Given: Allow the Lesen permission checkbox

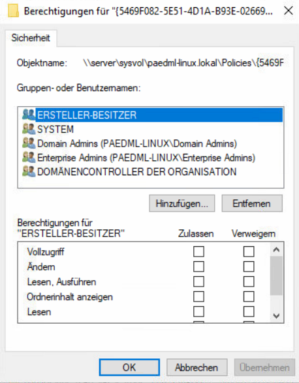Looking at the screenshot, I should pos(198,311).
